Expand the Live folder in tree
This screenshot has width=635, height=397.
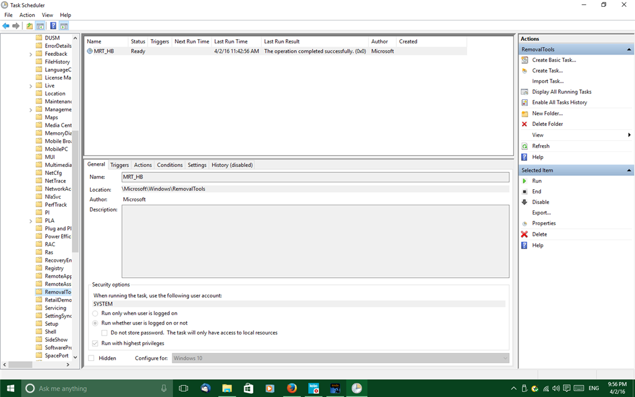[x=31, y=86]
